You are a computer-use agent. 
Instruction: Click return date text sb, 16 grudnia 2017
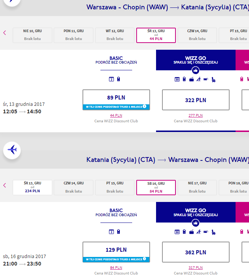click(24, 257)
